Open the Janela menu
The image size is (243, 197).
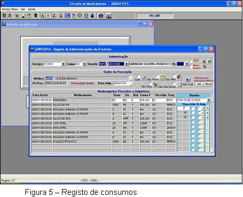pyautogui.click(x=32, y=9)
